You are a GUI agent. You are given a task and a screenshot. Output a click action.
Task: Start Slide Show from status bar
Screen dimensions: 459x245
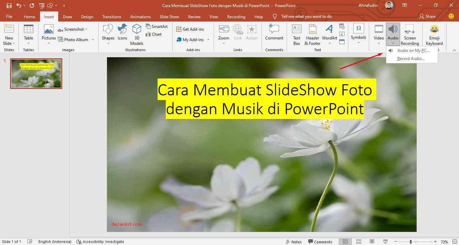click(385, 242)
